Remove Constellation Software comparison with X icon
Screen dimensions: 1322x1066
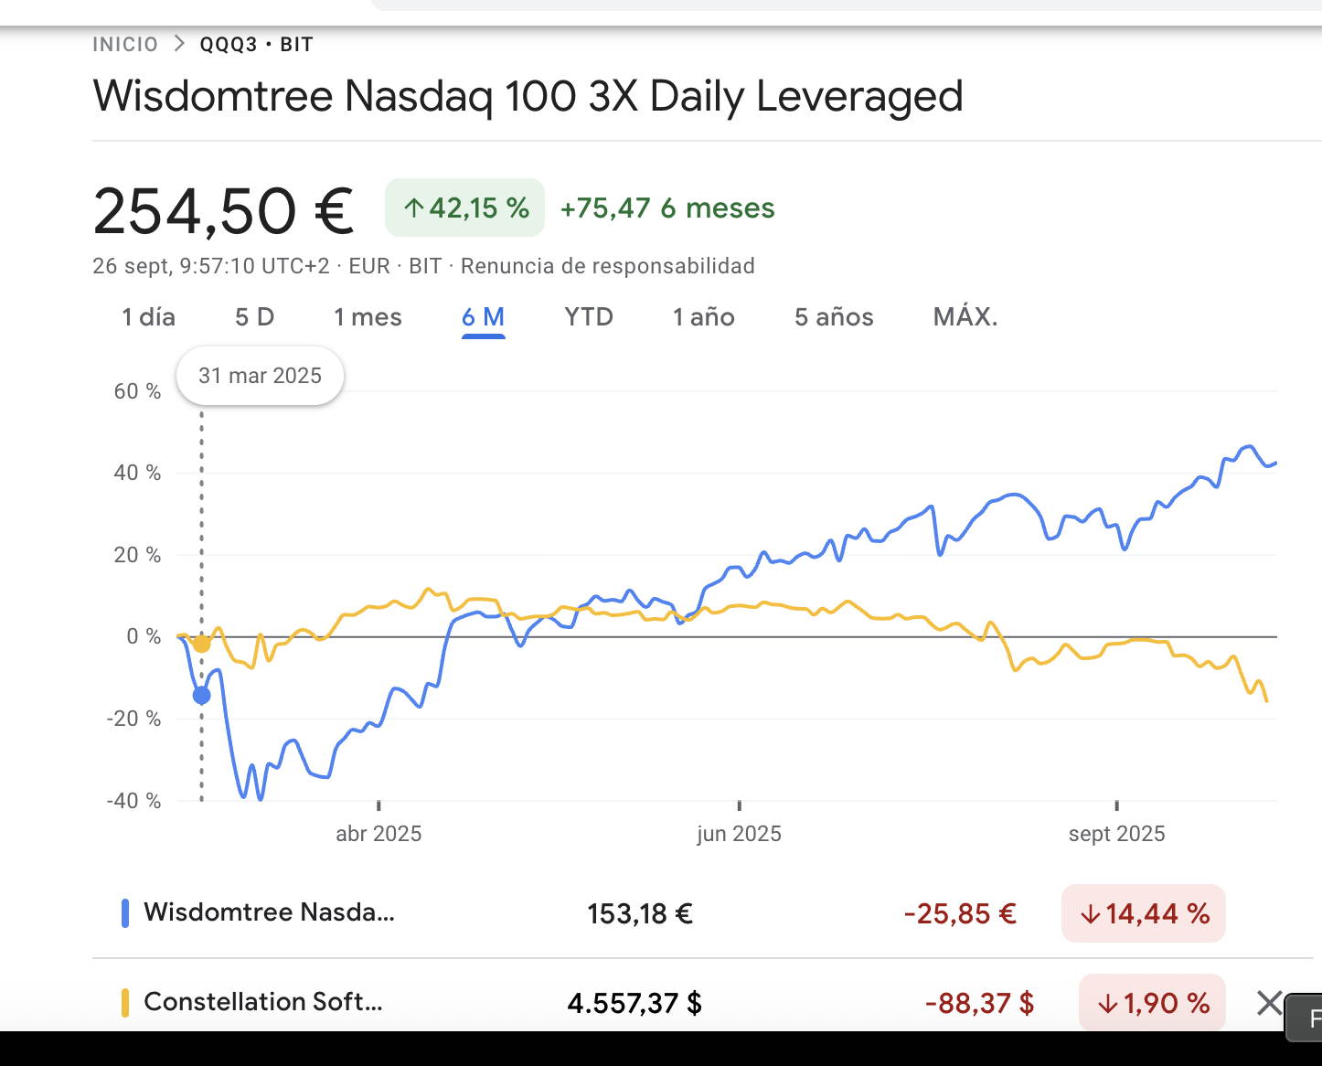tap(1269, 1003)
